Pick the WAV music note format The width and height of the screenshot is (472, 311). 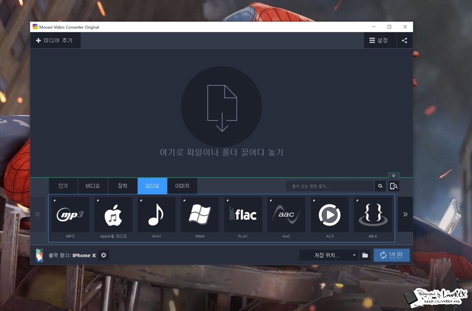click(x=156, y=214)
